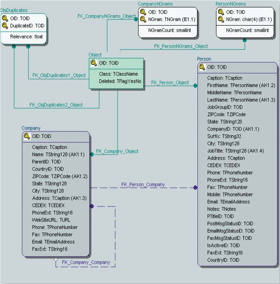Image resolution: width=280 pixels, height=284 pixels.
Task: Select the primary key icon in Person table
Action: (202, 67)
